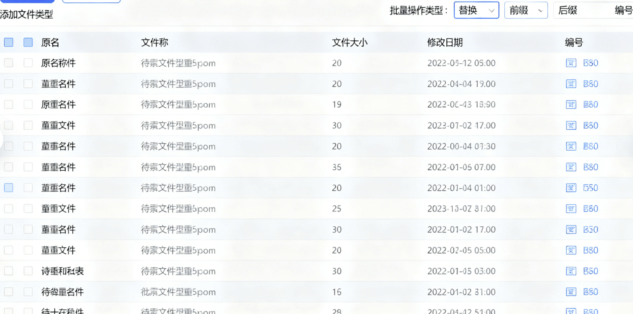Viewport: 633px width, 314px height.
Task: Uncheck the highlighted checkbox in 2022-01-04 01:00 row
Action: pos(9,188)
